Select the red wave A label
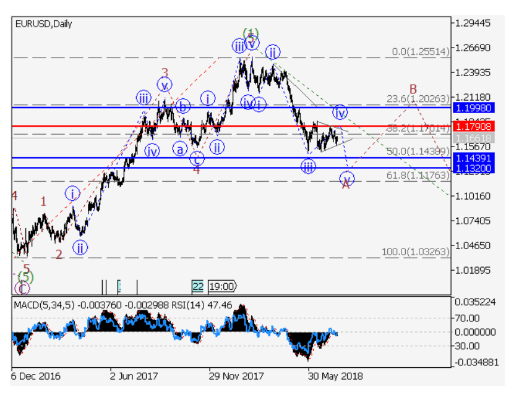The width and height of the screenshot is (519, 395). click(x=346, y=185)
